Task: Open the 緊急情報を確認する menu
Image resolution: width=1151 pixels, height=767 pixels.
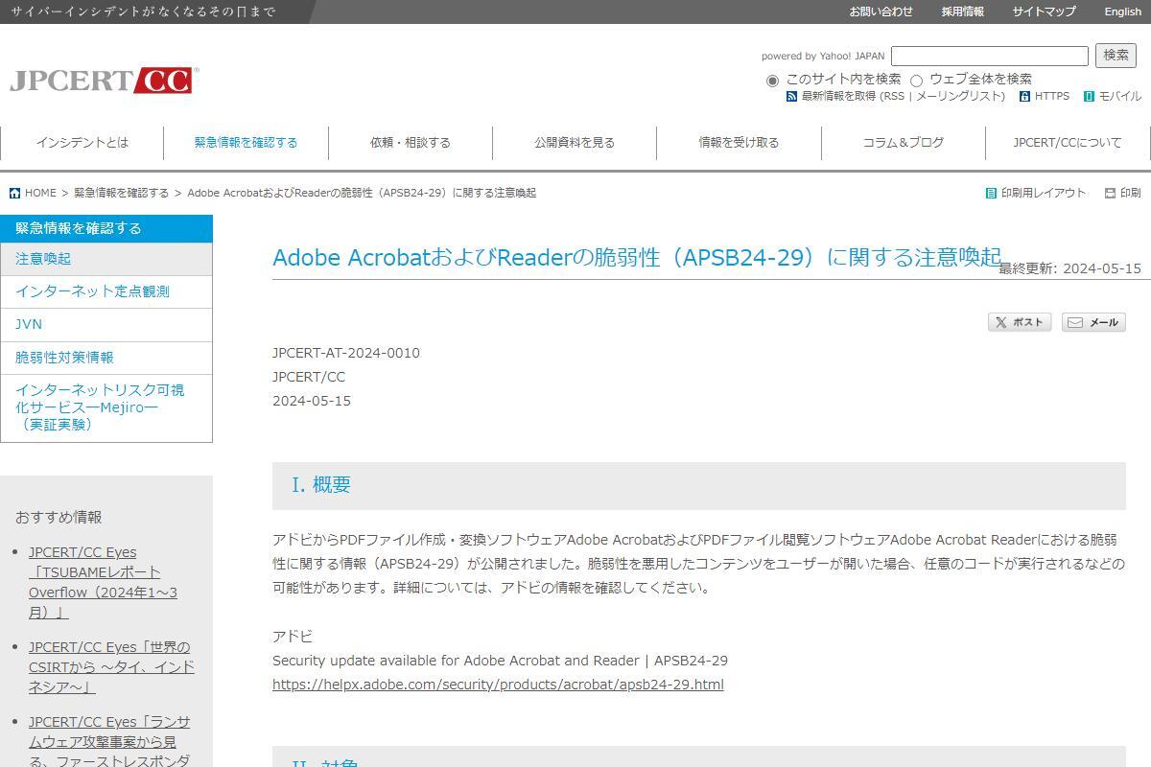Action: click(247, 143)
